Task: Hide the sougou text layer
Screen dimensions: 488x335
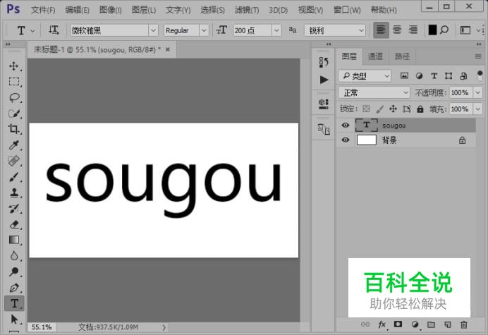Action: click(345, 125)
